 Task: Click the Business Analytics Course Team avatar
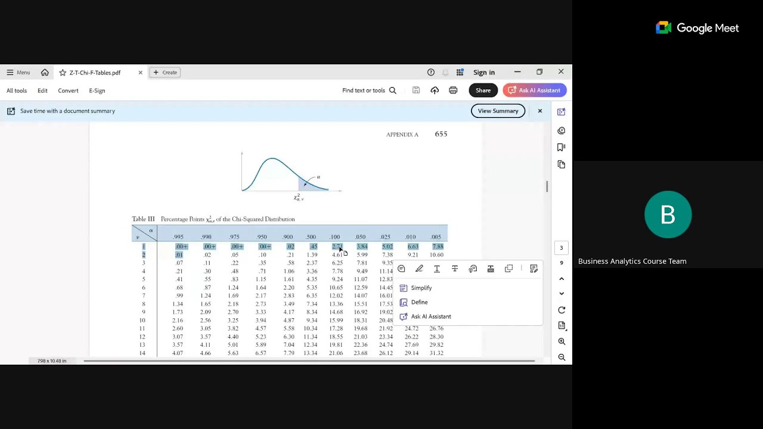[668, 214]
